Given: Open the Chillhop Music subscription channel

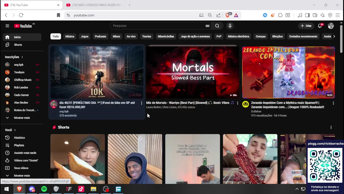Looking at the screenshot, I should (x=22, y=80).
